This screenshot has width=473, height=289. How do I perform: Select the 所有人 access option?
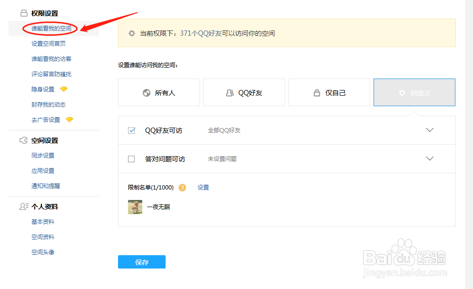[159, 92]
